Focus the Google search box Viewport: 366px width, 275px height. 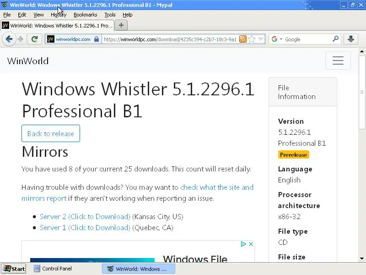pos(307,39)
